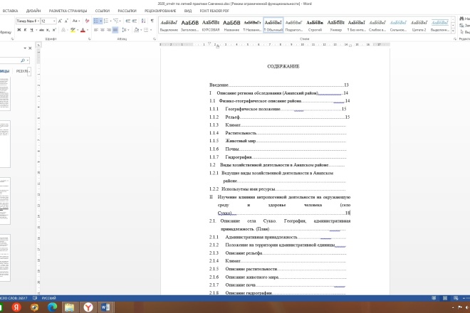
Task: Toggle subscript formatting
Action: (x=48, y=30)
